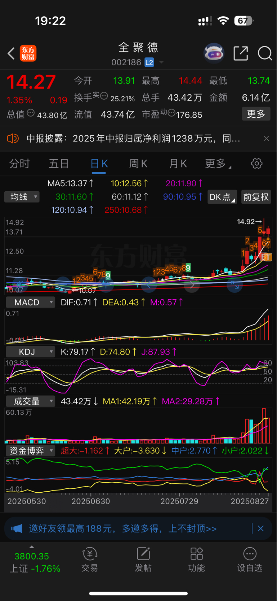Tap the megaphone icon in promo banner
The width and height of the screenshot is (277, 601).
(x=17, y=529)
